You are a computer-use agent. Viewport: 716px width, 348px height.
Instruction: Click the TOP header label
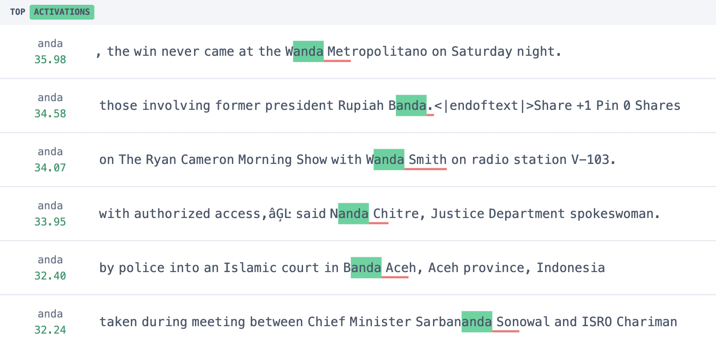point(17,12)
